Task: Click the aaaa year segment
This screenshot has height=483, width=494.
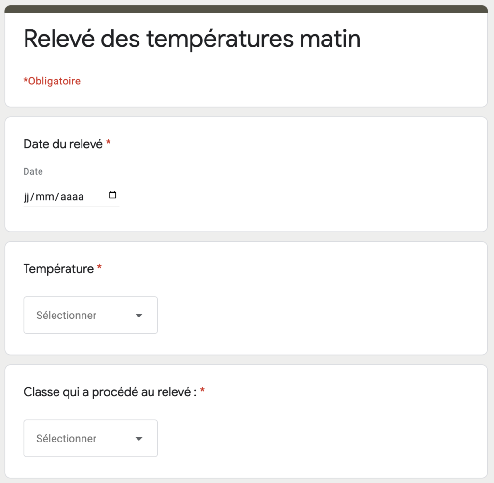Action: click(x=72, y=197)
